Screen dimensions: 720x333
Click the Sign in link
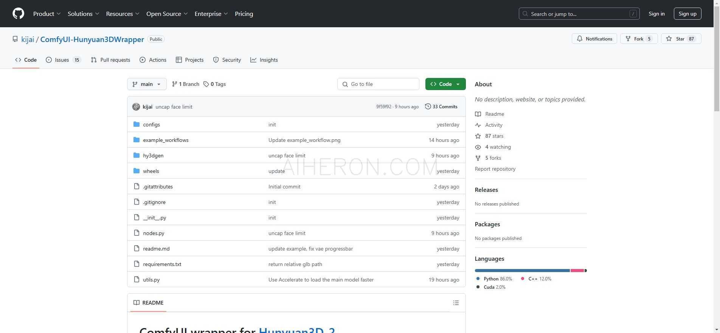(x=656, y=14)
